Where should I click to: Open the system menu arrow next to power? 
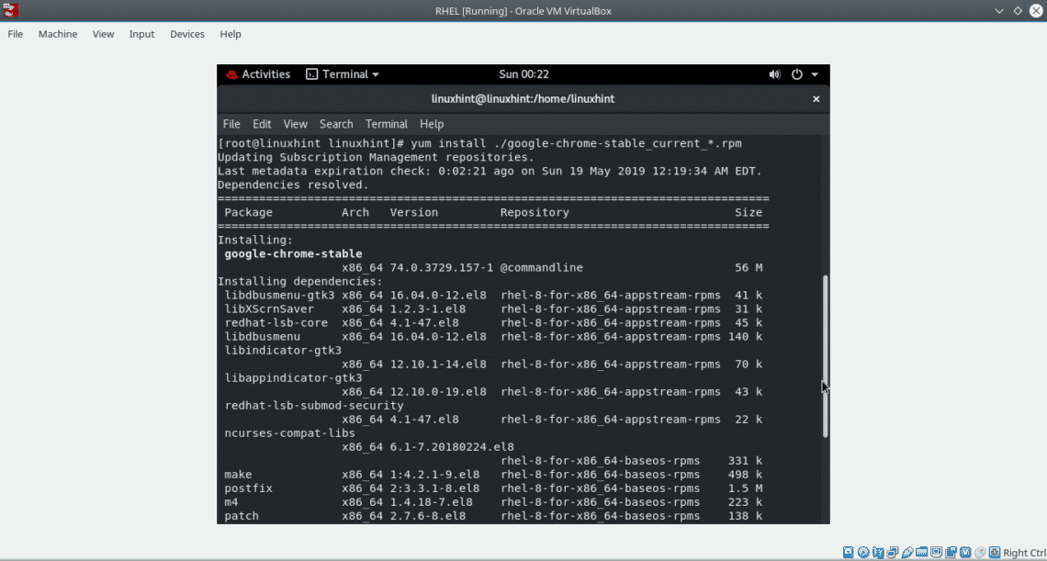pyautogui.click(x=815, y=74)
